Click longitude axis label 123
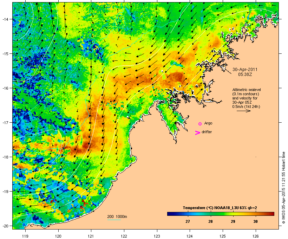 click(157, 236)
